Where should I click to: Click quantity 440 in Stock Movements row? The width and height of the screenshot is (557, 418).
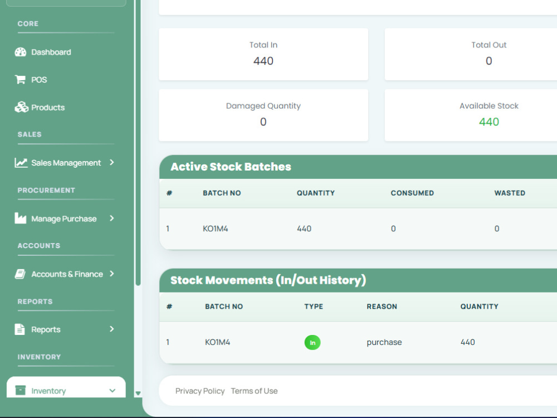[x=467, y=342]
